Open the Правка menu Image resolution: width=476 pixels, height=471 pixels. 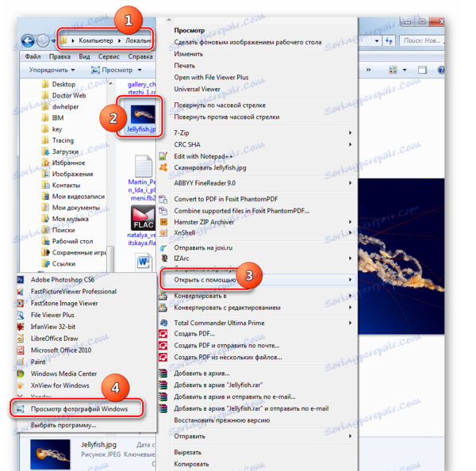click(59, 56)
